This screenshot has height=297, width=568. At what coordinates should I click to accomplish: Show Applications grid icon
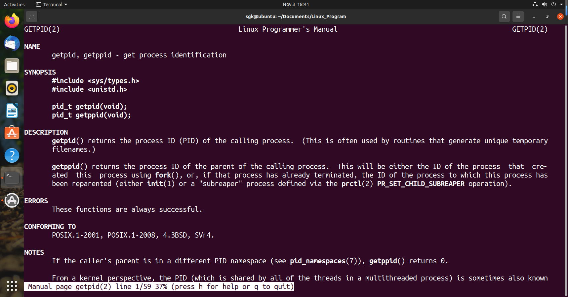(x=12, y=285)
